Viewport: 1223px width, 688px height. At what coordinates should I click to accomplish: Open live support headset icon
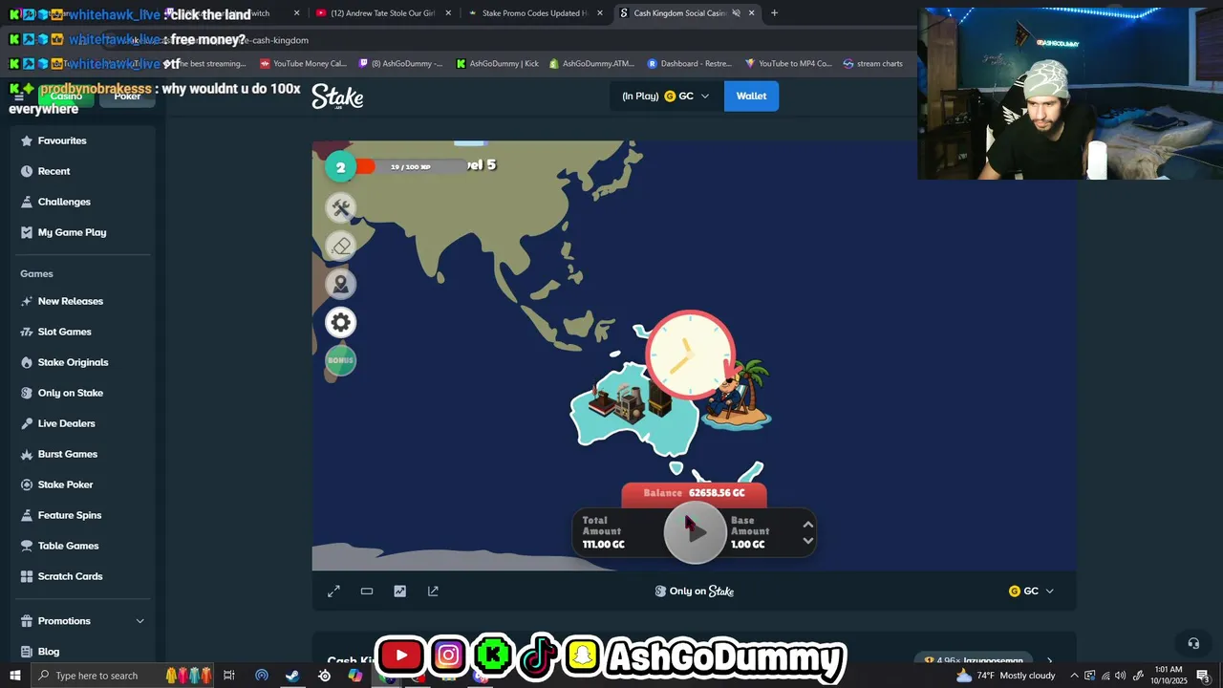pyautogui.click(x=1192, y=643)
